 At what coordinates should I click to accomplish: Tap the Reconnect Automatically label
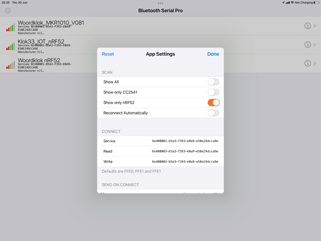pos(126,113)
